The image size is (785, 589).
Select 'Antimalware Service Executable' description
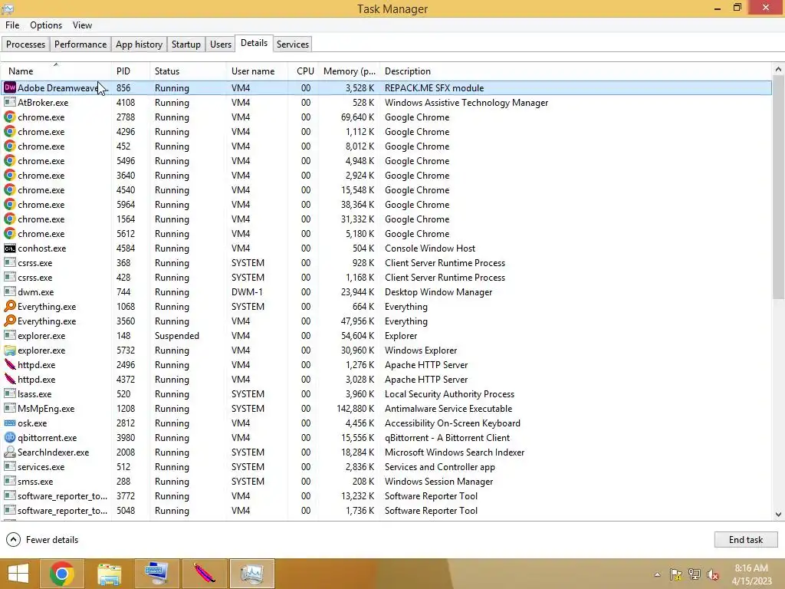pos(448,408)
